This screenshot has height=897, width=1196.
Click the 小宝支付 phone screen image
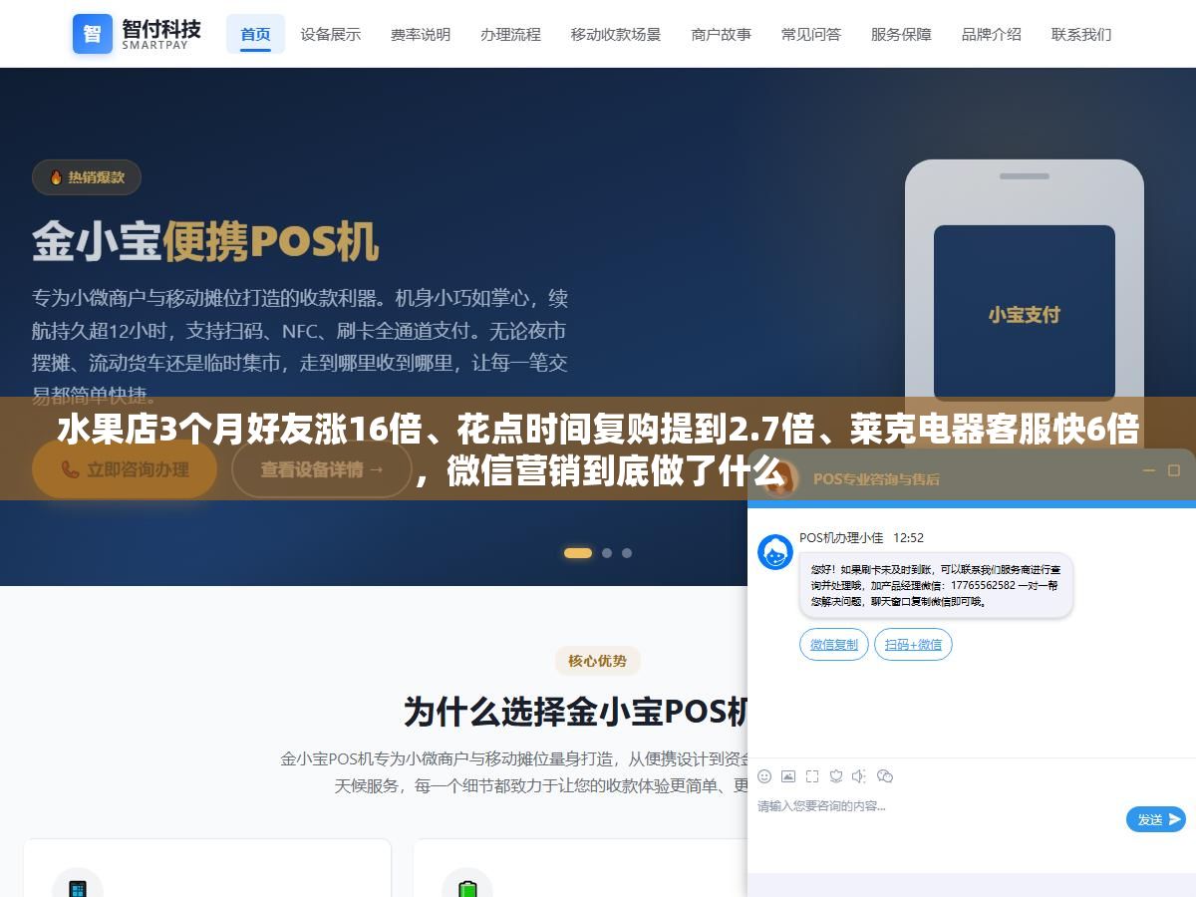point(1024,313)
